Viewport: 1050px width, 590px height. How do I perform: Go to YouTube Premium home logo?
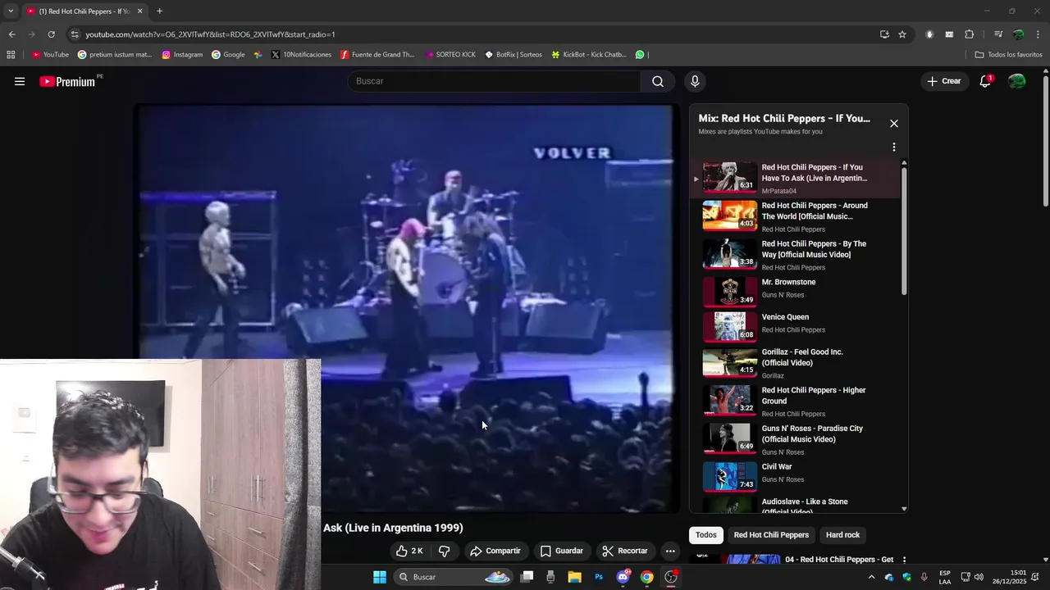pyautogui.click(x=67, y=81)
